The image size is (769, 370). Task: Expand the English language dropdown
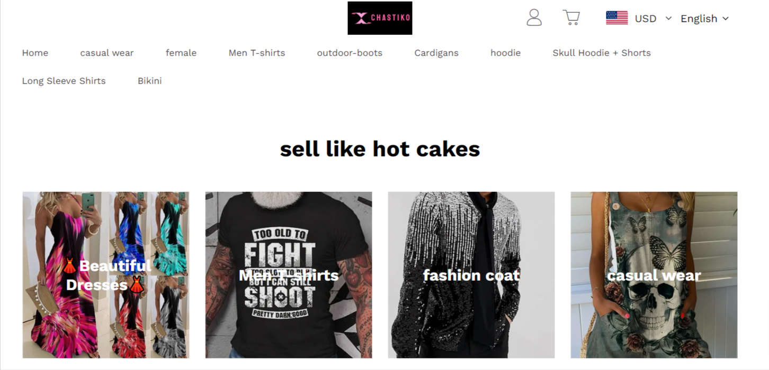(x=704, y=18)
